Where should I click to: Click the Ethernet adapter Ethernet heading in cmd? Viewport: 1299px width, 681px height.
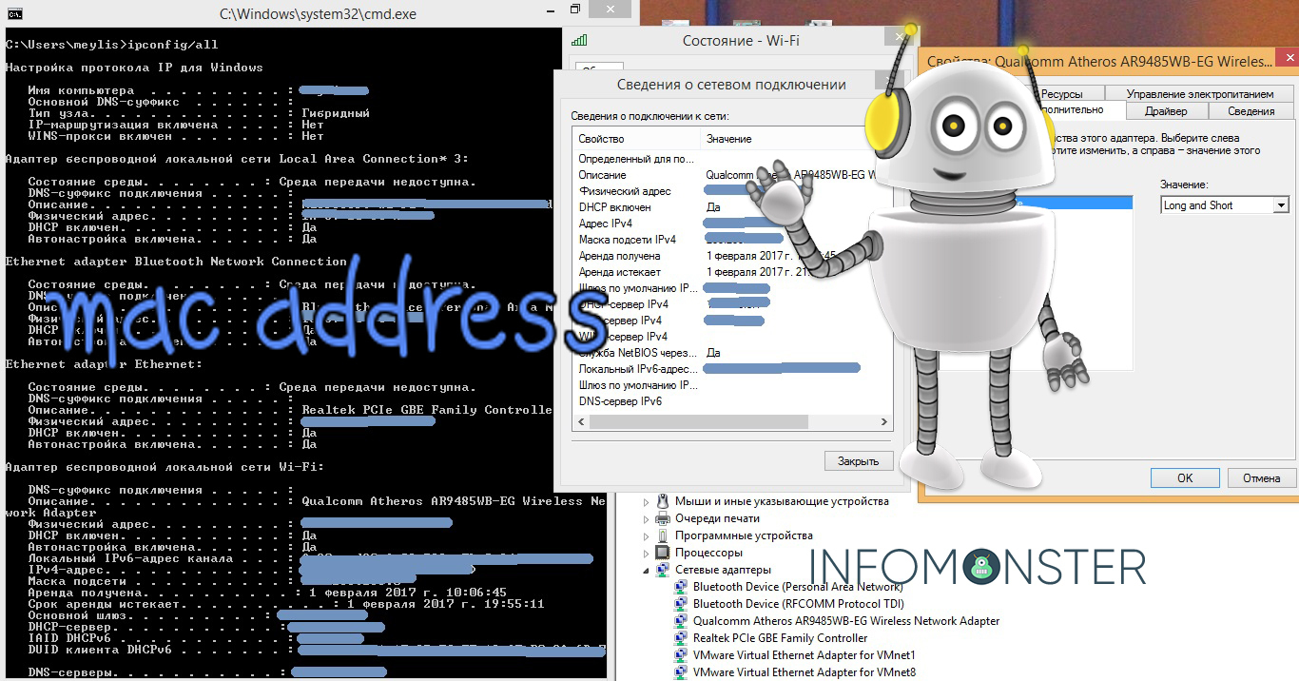tap(104, 364)
